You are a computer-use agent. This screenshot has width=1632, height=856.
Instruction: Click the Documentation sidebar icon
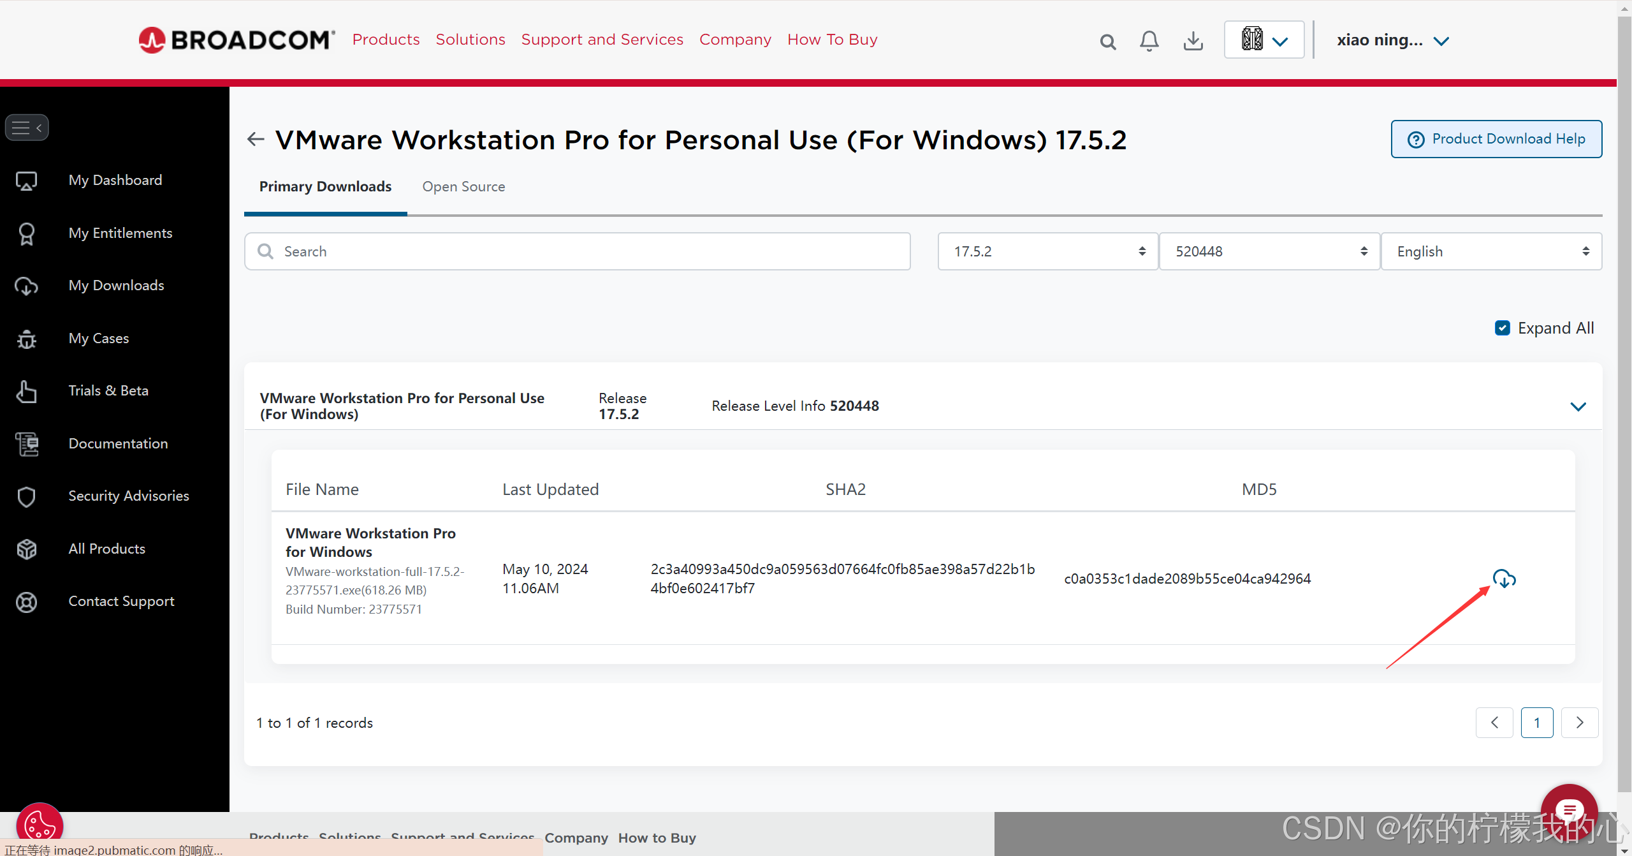tap(26, 444)
